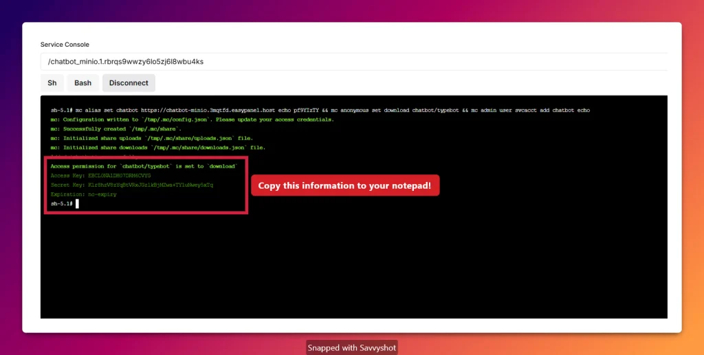This screenshot has height=355, width=704.
Task: Click the Access Key value line
Action: point(100,176)
